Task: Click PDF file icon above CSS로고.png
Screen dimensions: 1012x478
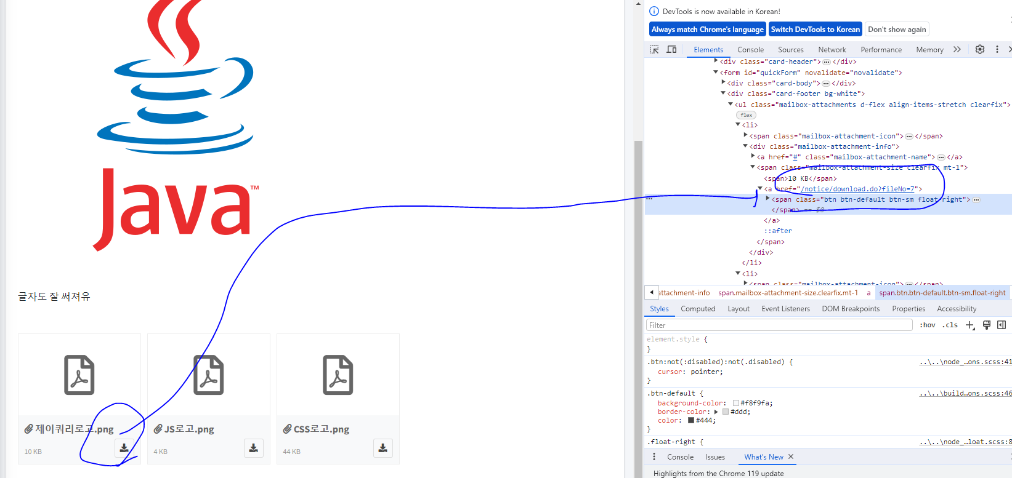Action: [338, 375]
